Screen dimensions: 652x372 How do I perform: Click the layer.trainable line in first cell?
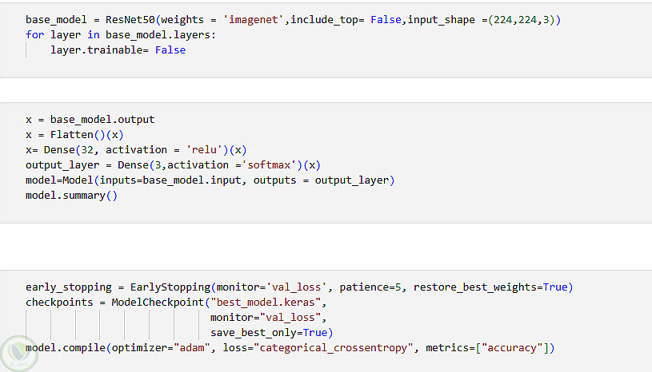[x=118, y=50]
